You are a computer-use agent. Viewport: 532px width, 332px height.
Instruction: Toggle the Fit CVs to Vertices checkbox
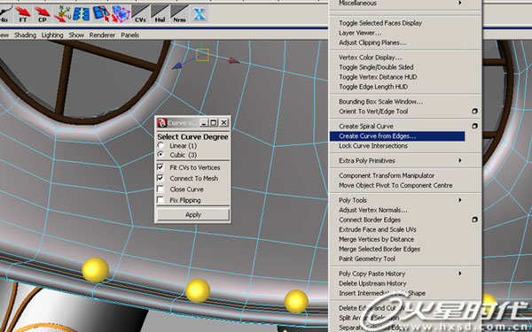pyautogui.click(x=160, y=167)
